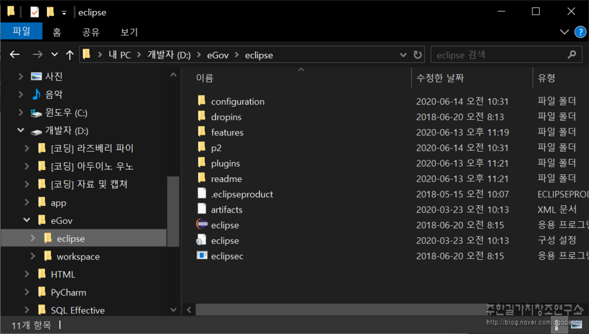Image resolution: width=589 pixels, height=334 pixels.
Task: Collapse the 개발자 (D:) drive node
Action: click(x=21, y=130)
